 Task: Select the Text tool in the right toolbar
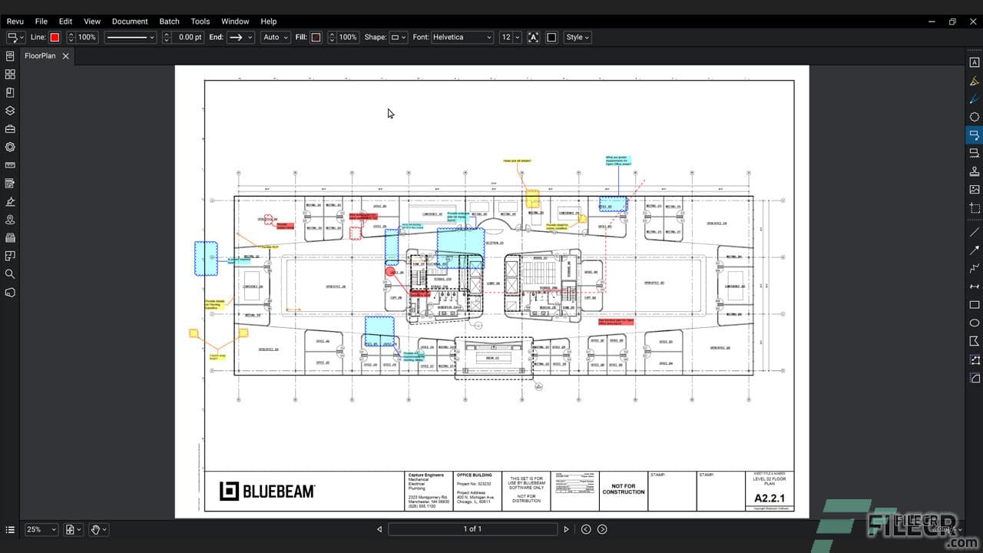point(974,61)
